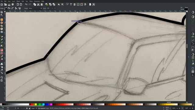Click the Open file folder icon
This screenshot has height=110, width=195.
coord(5,5)
